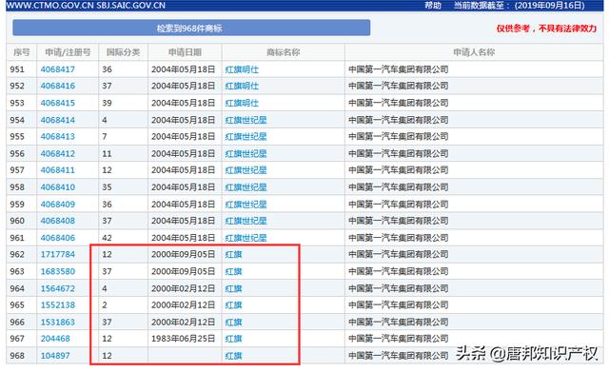The height and width of the screenshot is (372, 609).
Task: Open registration number 4068417
Action: (x=58, y=69)
